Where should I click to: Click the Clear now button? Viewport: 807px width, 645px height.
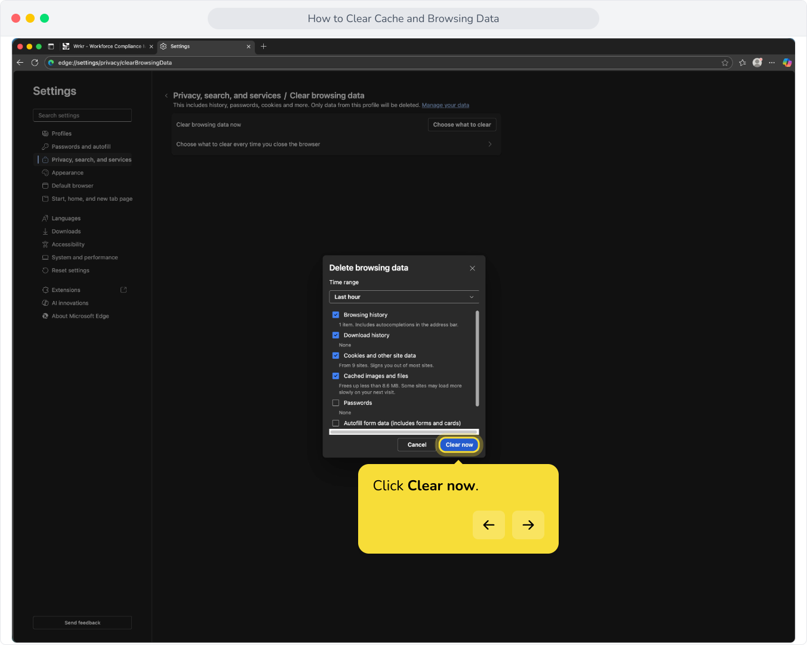coord(459,445)
